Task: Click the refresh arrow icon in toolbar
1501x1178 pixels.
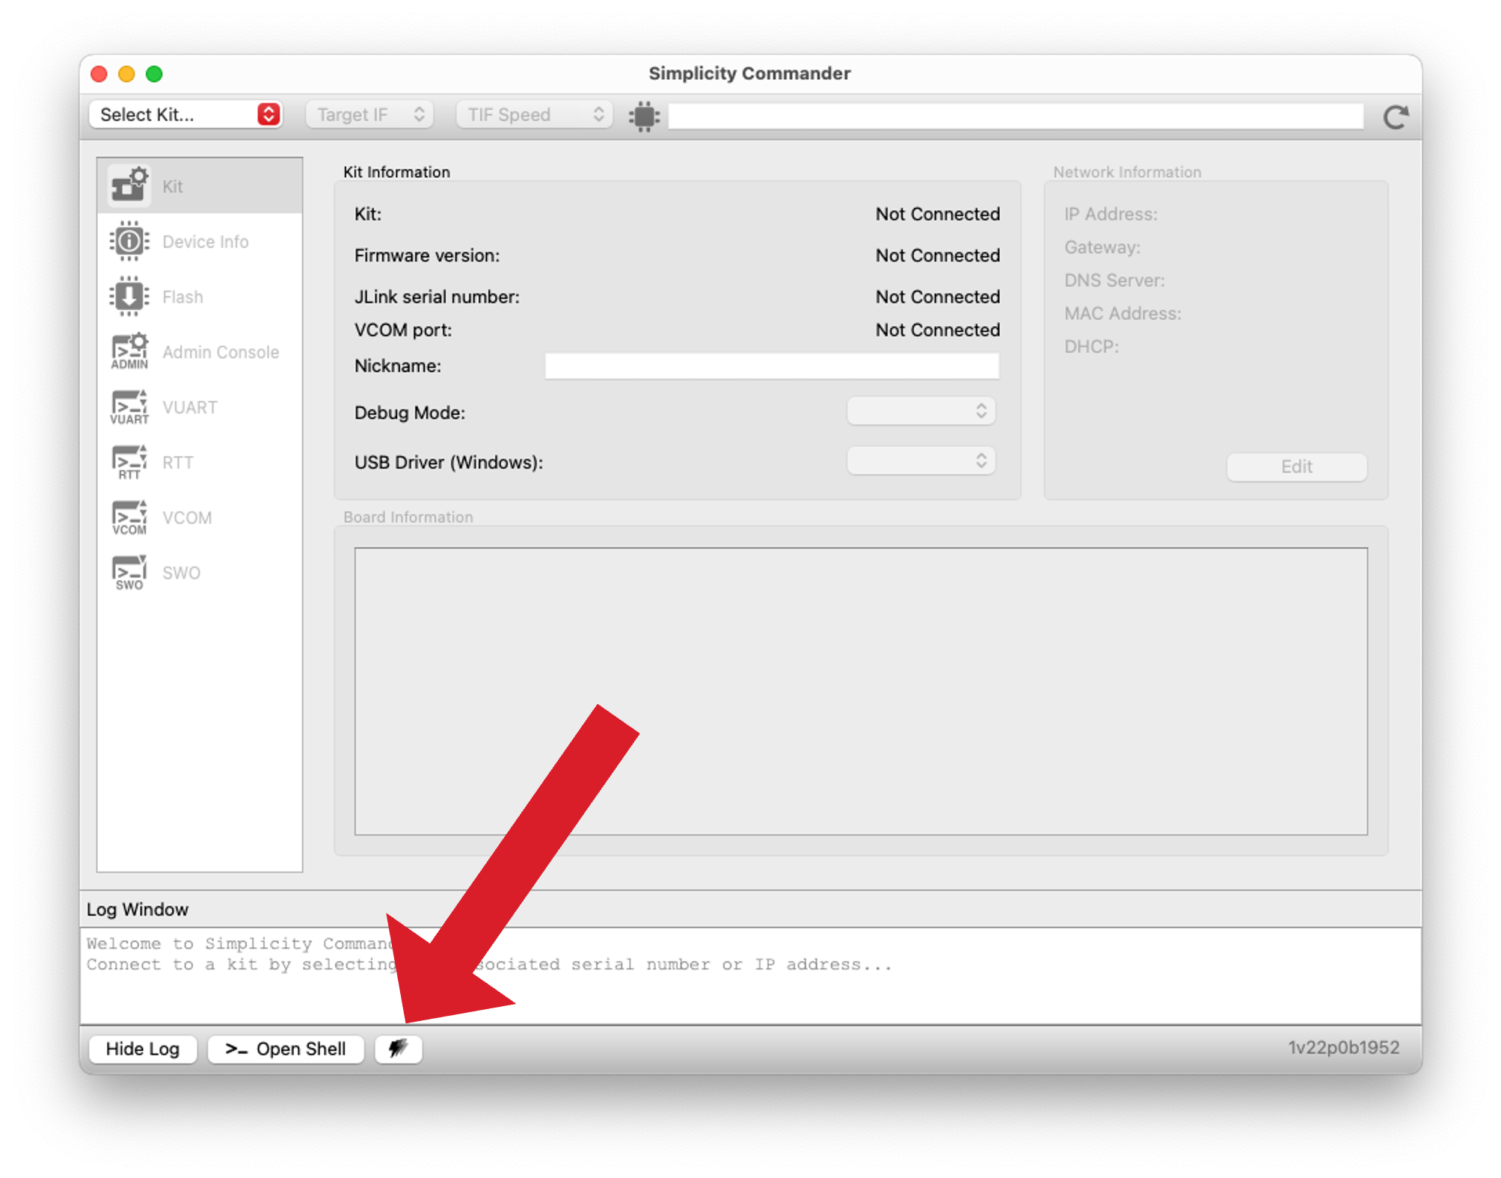Action: [1395, 117]
